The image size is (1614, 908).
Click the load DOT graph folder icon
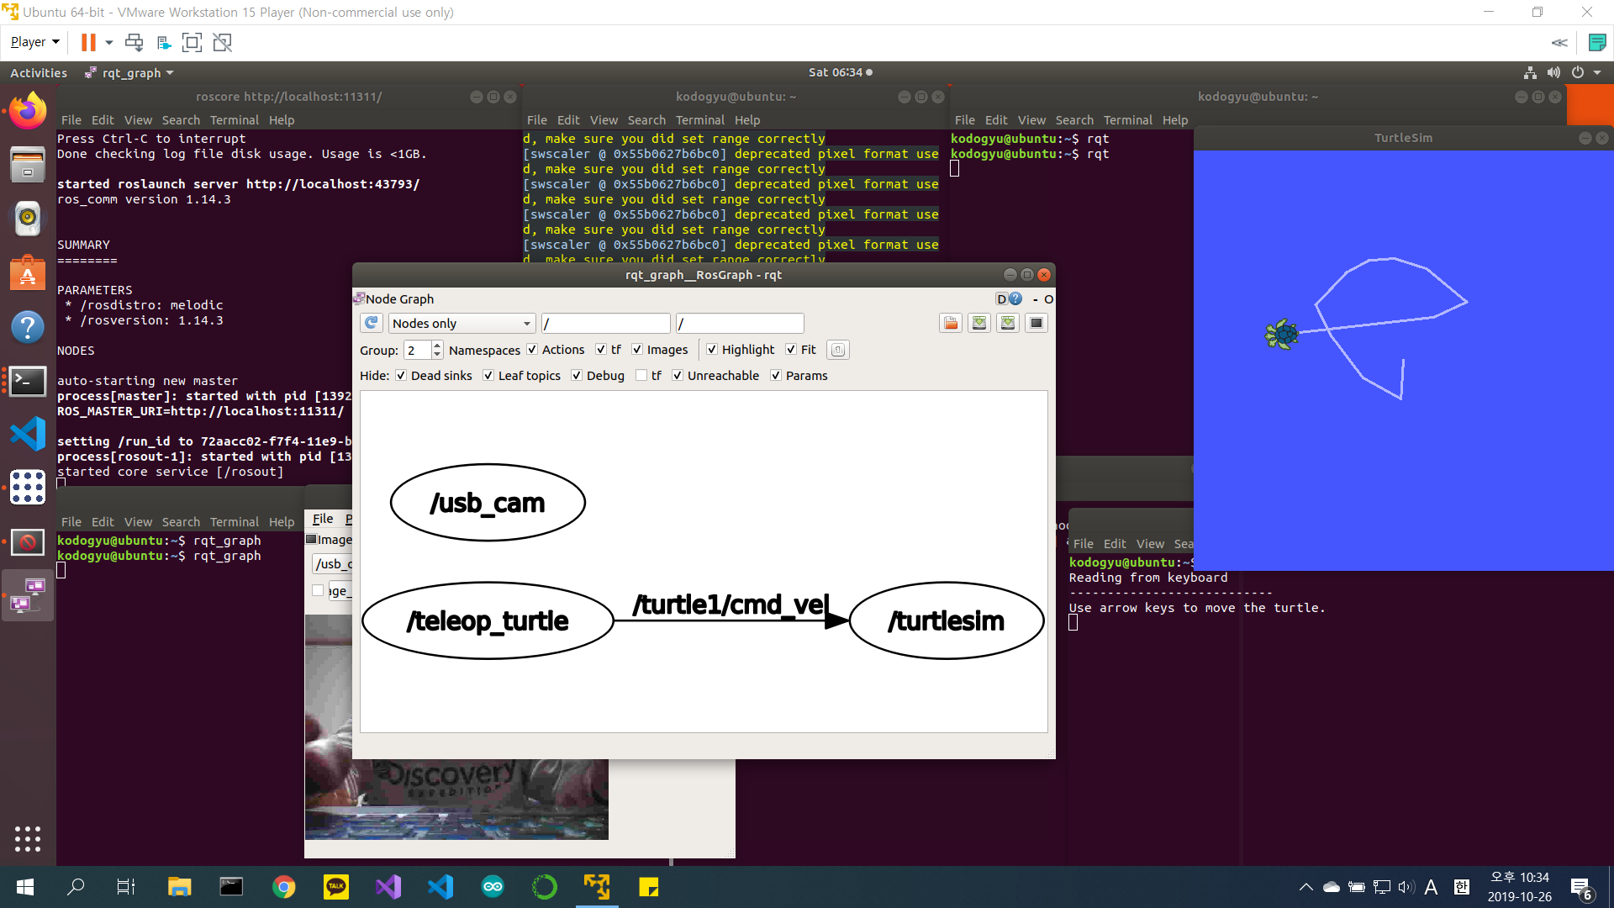click(951, 323)
